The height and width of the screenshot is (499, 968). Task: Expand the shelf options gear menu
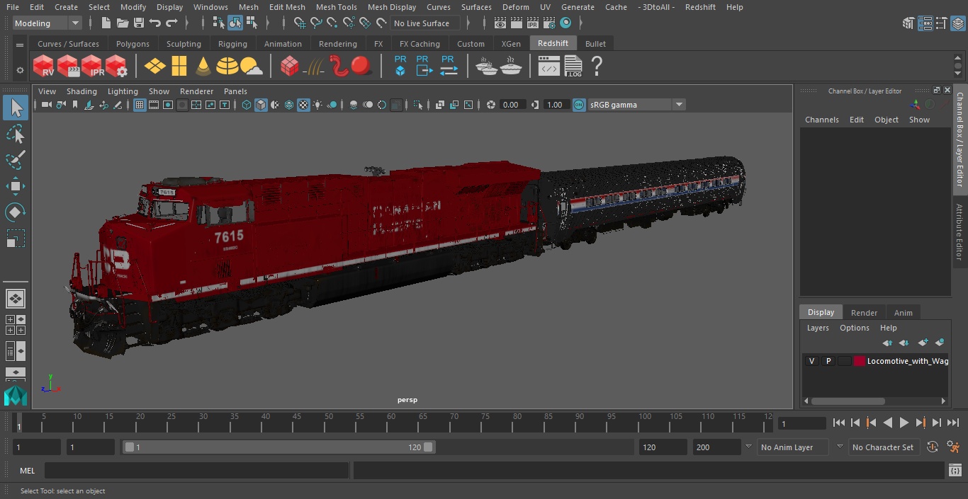tap(20, 70)
